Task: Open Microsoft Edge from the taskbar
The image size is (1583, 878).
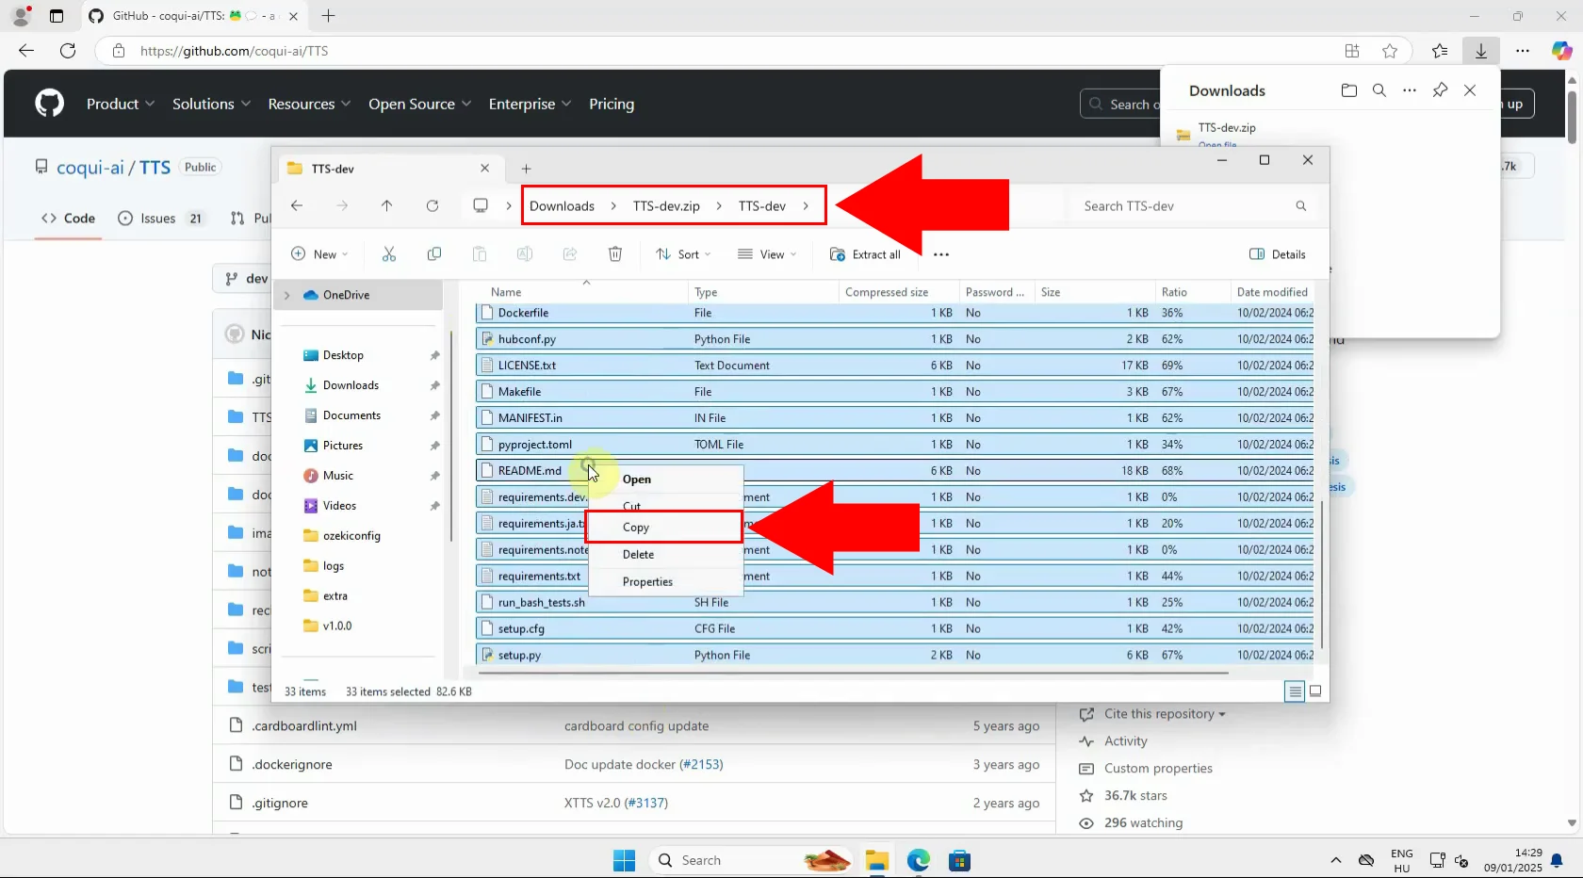Action: 919,860
